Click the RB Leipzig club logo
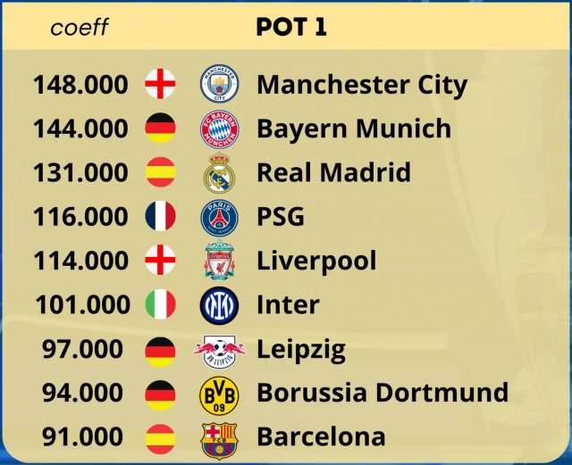Viewport: 572px width, 465px height. 219,351
